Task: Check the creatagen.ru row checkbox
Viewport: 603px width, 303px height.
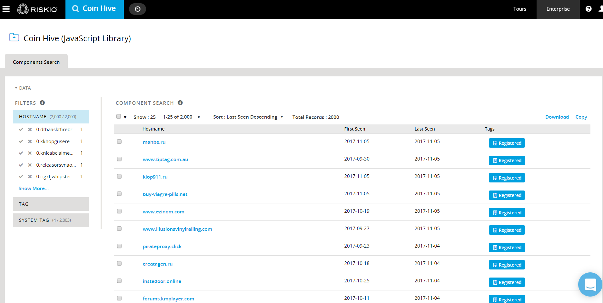Action: pyautogui.click(x=119, y=263)
